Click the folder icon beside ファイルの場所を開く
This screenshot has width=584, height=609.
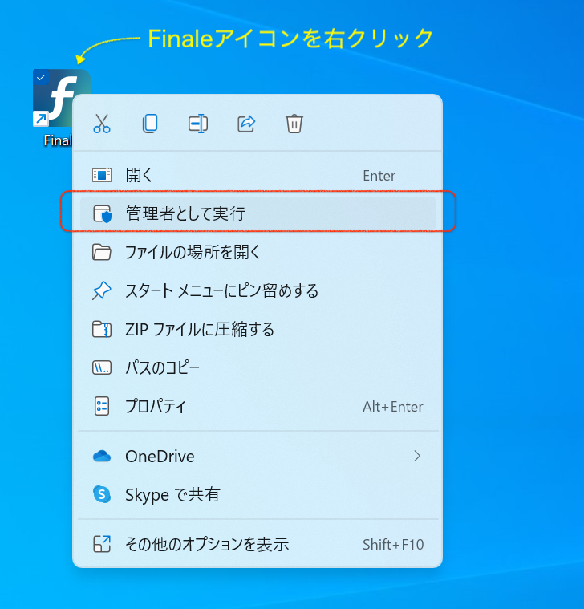[102, 252]
